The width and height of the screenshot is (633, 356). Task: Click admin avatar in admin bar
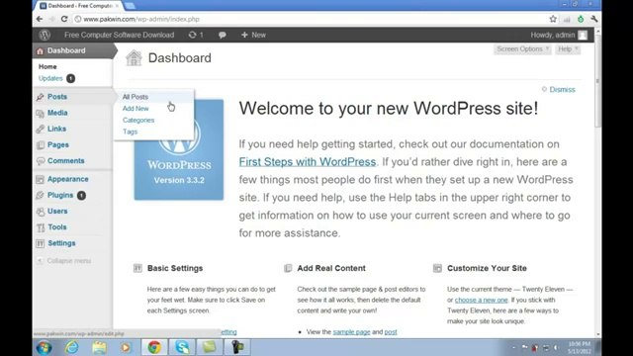pyautogui.click(x=583, y=36)
